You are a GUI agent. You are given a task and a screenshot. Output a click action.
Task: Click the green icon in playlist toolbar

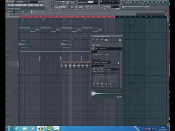pos(32,12)
